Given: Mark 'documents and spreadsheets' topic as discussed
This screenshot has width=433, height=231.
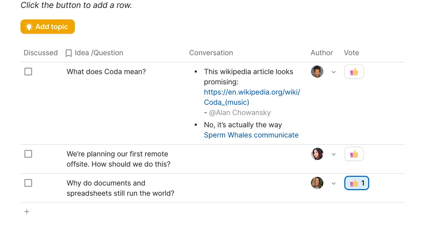Looking at the screenshot, I should coord(28,183).
